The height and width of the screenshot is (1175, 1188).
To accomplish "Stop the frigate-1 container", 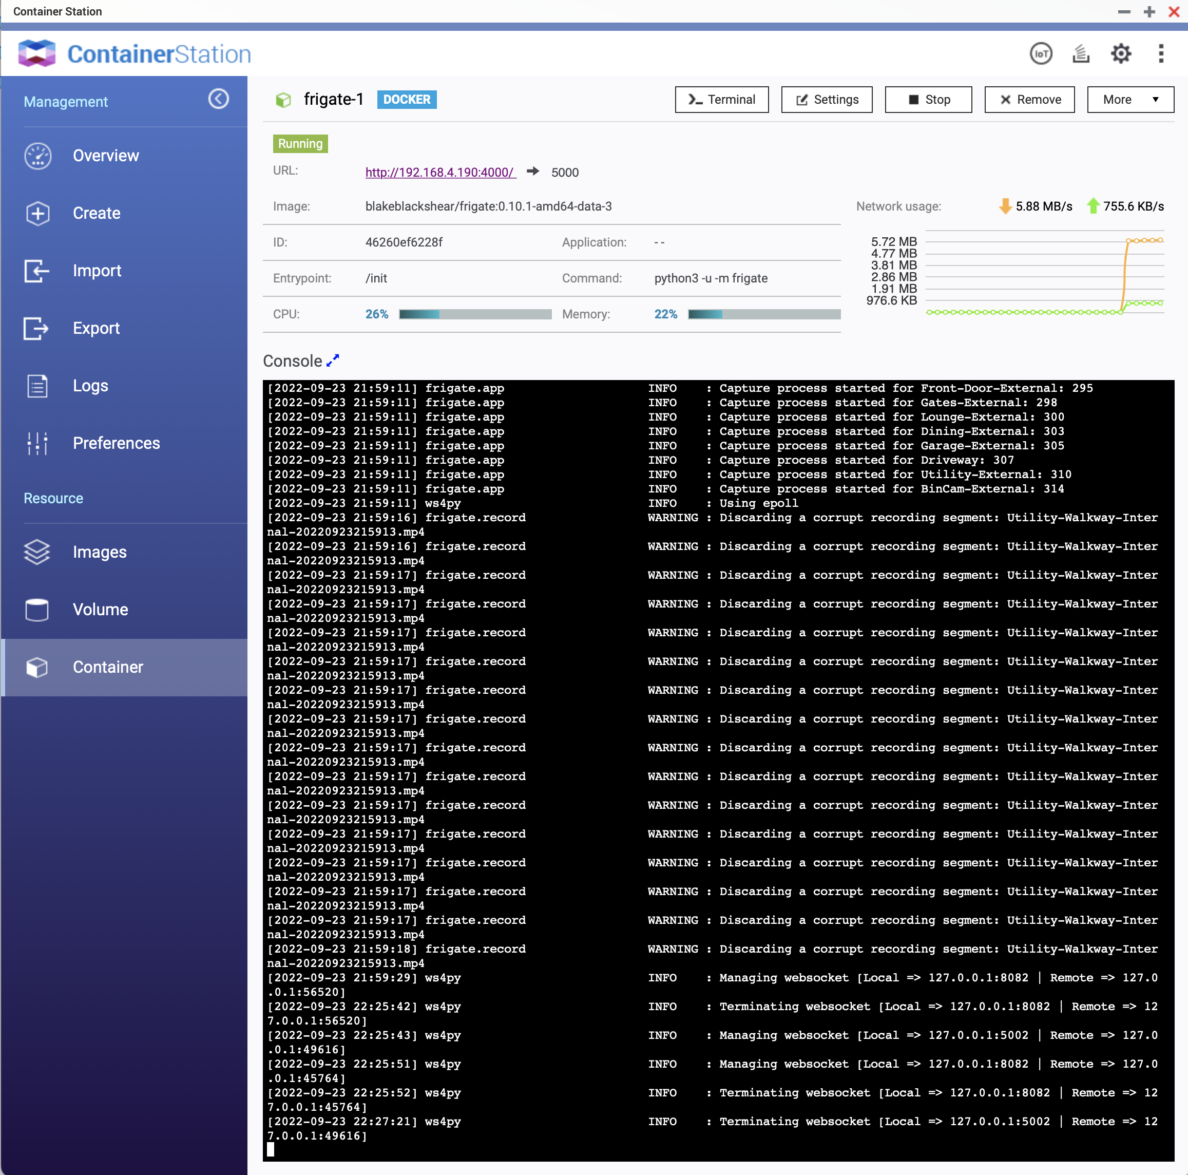I will tap(928, 99).
